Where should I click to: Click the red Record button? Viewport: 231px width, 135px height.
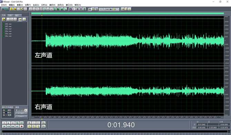22,126
